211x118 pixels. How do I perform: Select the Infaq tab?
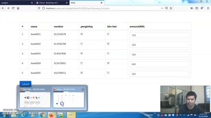pyautogui.click(x=87, y=3)
